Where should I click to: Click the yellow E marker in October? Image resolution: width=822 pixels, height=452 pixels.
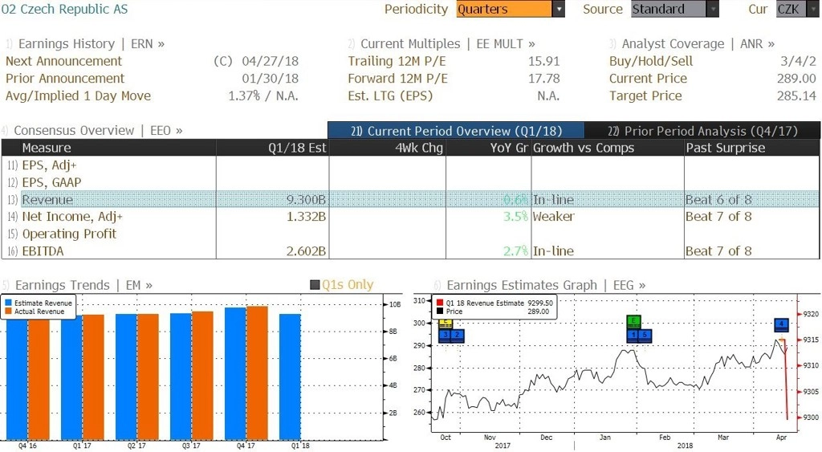click(x=446, y=323)
